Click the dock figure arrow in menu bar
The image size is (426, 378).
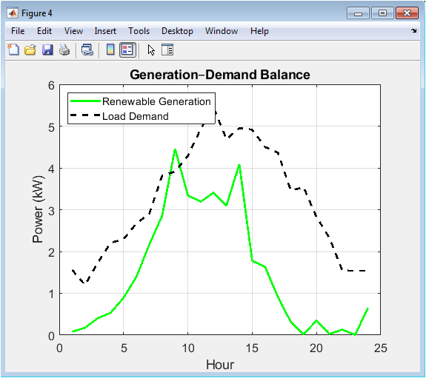pos(413,30)
